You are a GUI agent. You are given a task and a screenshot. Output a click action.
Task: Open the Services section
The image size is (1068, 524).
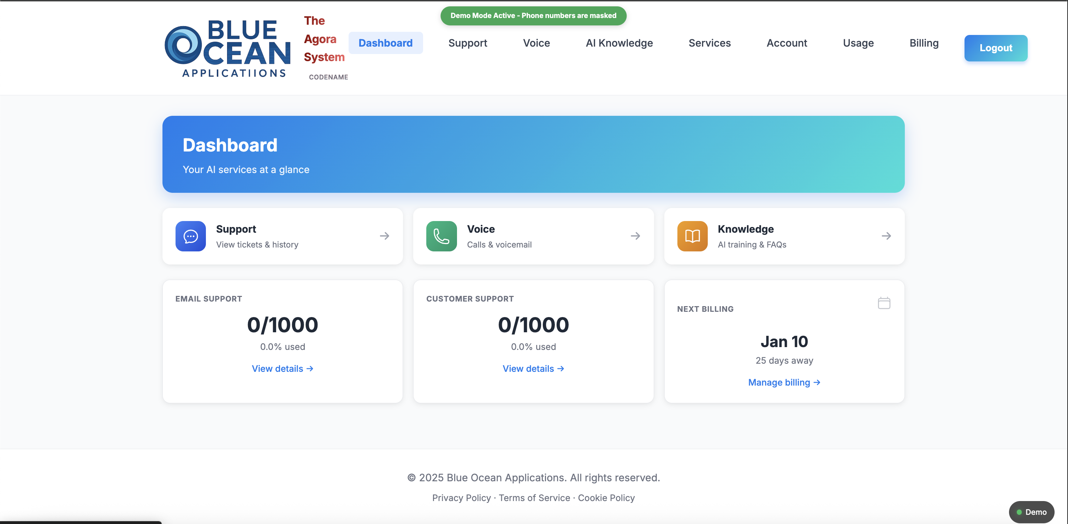point(710,43)
